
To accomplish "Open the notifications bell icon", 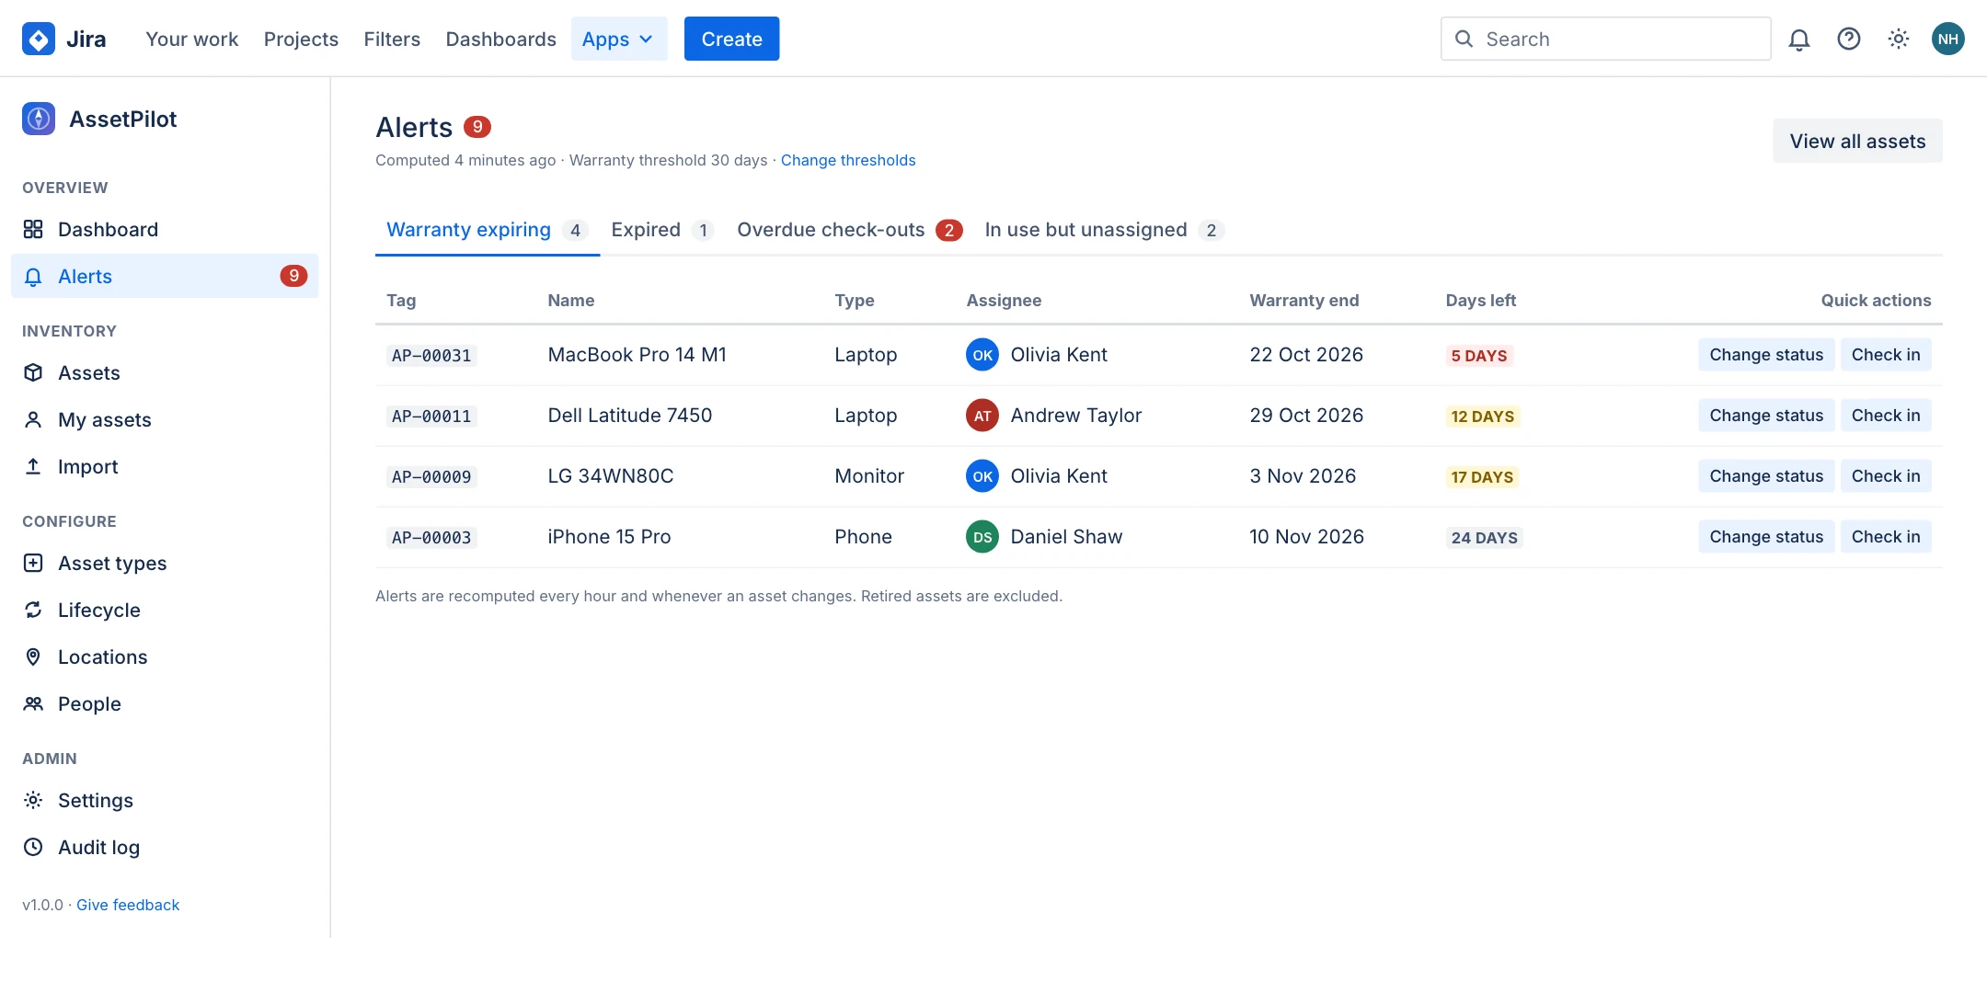I will coord(1799,39).
